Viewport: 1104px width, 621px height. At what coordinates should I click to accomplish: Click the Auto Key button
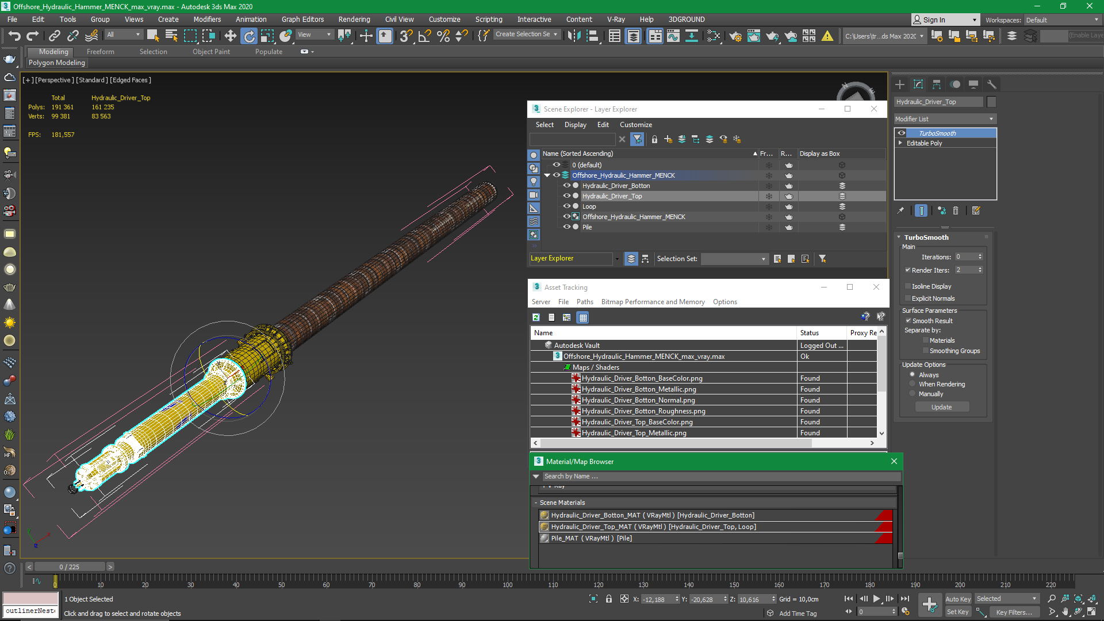(x=958, y=599)
